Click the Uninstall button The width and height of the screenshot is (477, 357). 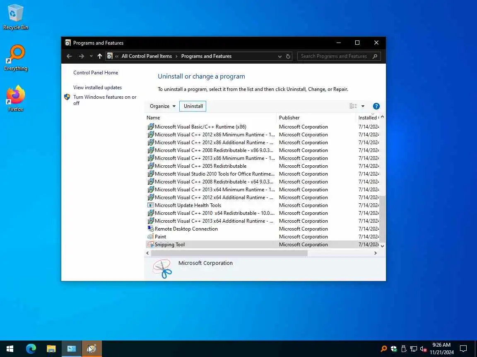coord(193,106)
